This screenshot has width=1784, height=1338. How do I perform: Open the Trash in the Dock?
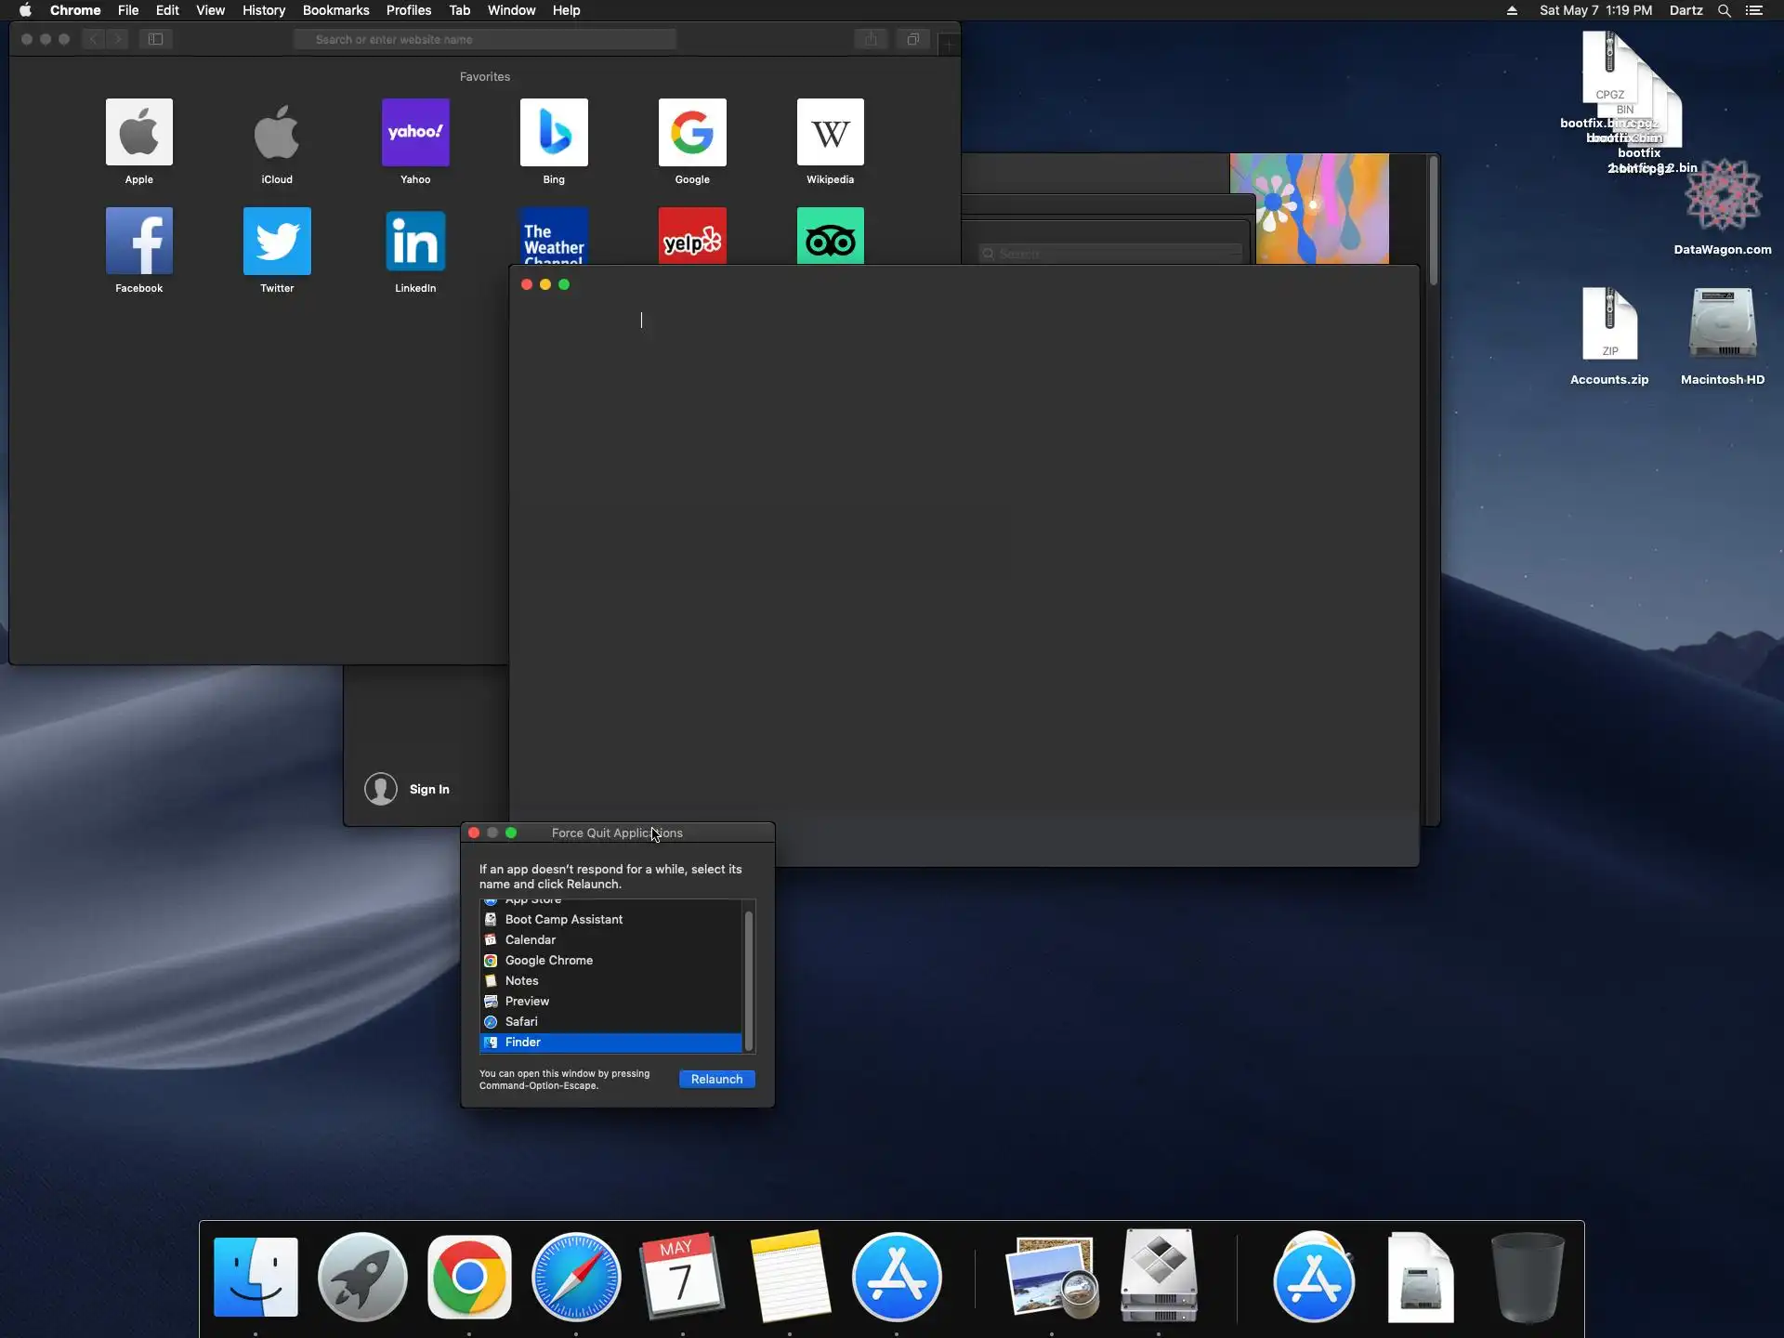coord(1527,1277)
